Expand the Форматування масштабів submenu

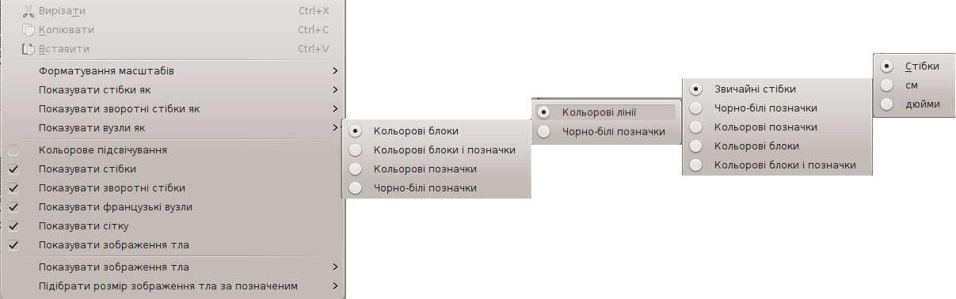coord(173,70)
